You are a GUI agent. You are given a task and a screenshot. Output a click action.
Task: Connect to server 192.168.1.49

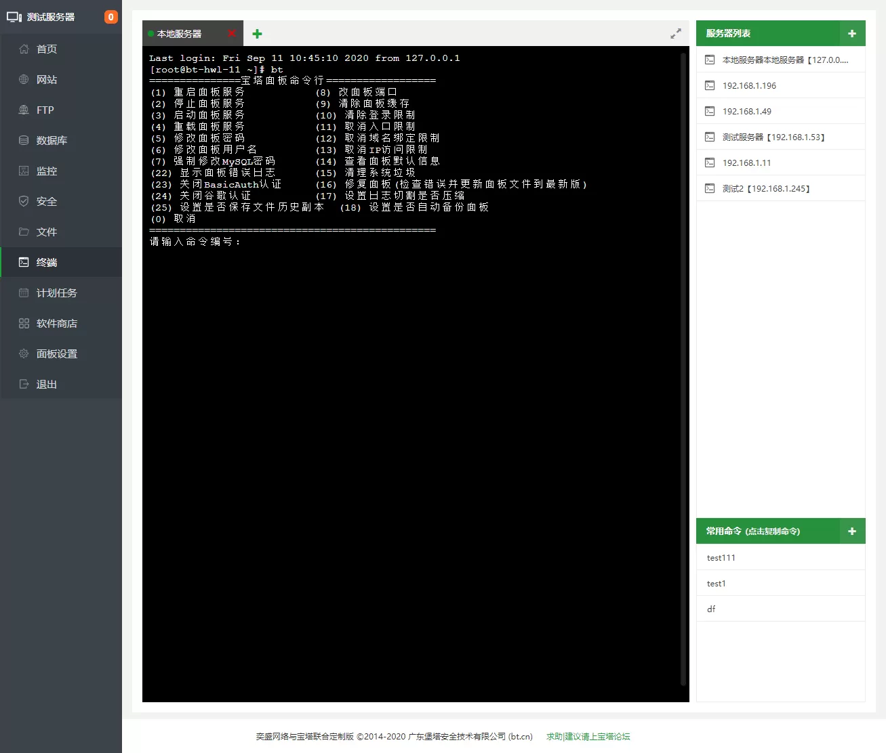(x=746, y=111)
